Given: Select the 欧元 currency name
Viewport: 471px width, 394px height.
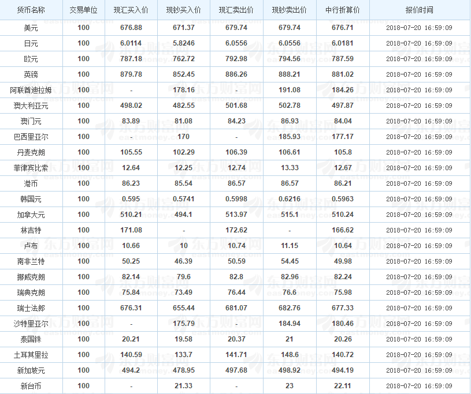Looking at the screenshot, I should tap(31, 59).
